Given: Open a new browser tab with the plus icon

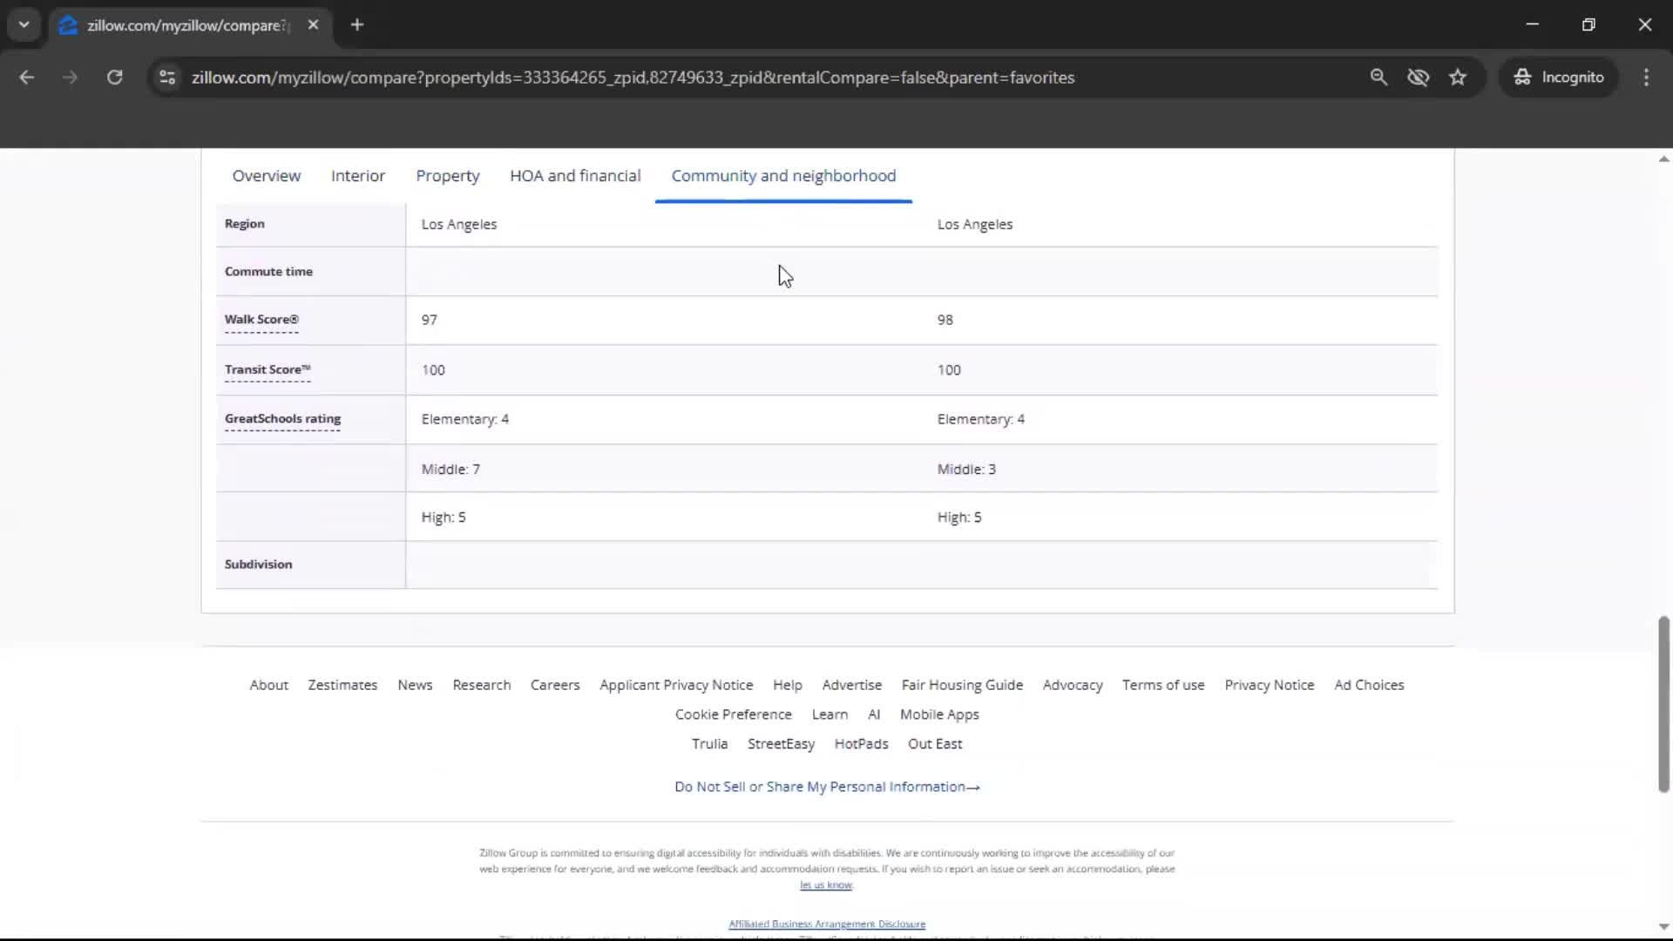Looking at the screenshot, I should coord(356,24).
